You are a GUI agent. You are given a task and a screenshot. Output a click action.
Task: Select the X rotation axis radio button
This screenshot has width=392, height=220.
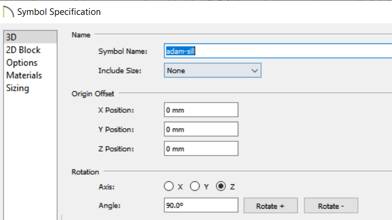[x=169, y=186]
